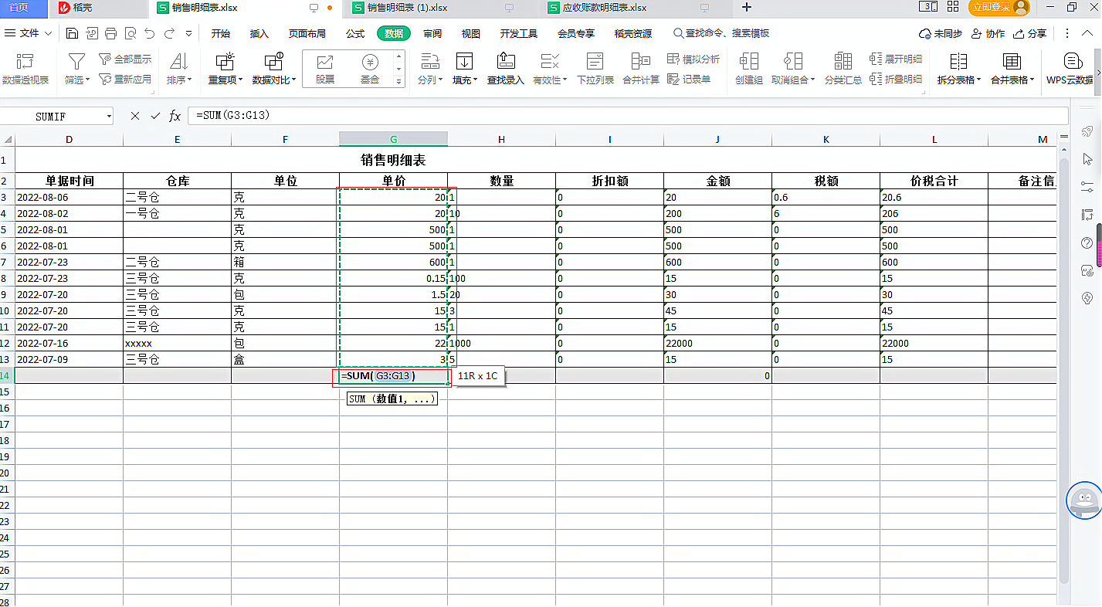Click the 立即登录 login button
1102x607 pixels.
999,8
